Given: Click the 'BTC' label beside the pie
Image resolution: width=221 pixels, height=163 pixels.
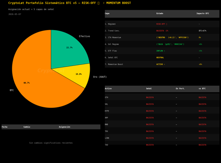Looking at the screenshot, I should (x=11, y=90).
